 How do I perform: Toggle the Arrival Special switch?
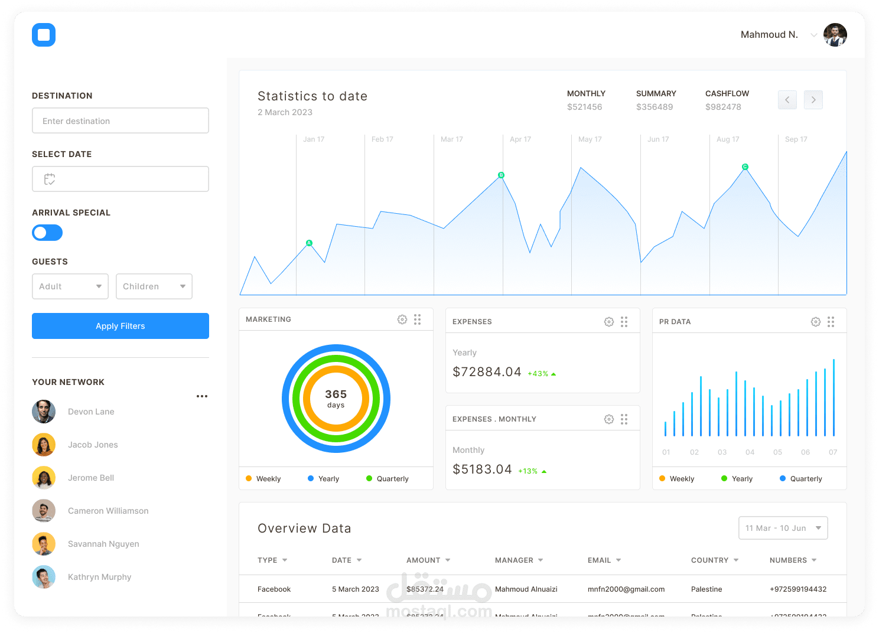pyautogui.click(x=47, y=233)
